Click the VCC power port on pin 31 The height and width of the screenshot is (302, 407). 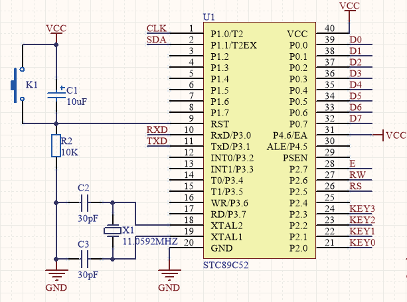click(394, 135)
